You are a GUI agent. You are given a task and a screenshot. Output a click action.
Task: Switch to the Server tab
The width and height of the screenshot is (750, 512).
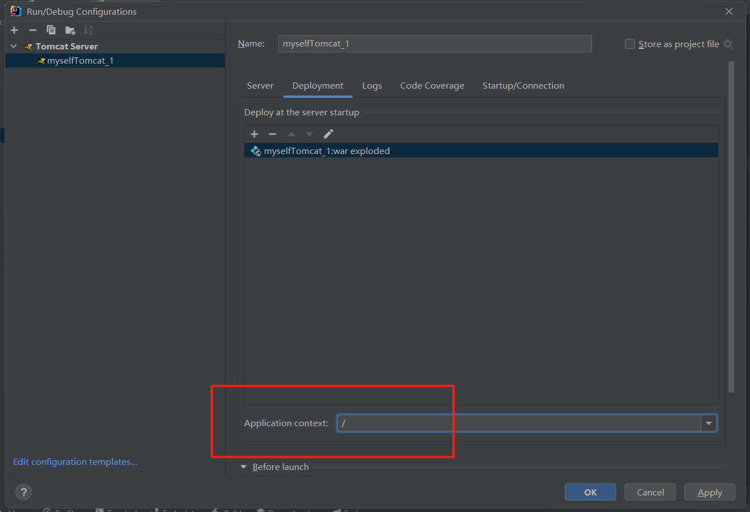(260, 86)
